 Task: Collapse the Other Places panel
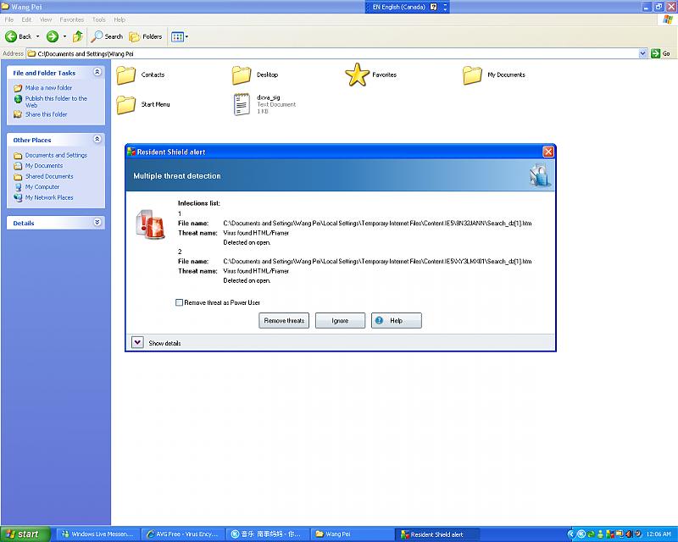97,139
